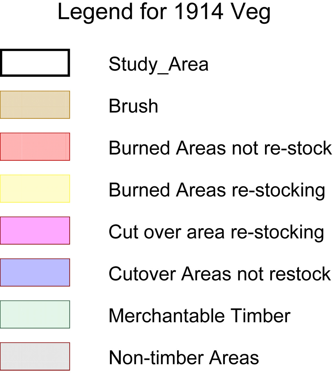Click the Legend for 1914 Veg title

(x=164, y=12)
